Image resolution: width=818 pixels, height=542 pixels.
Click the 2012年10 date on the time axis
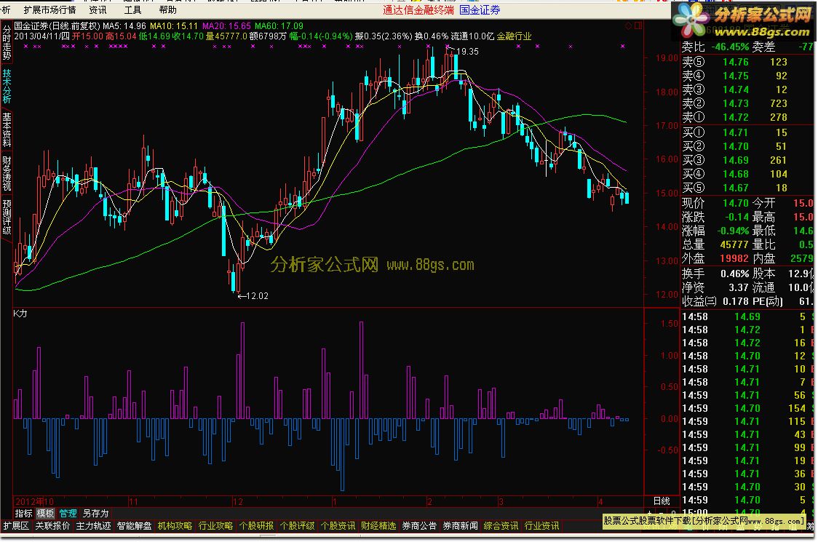pos(34,502)
